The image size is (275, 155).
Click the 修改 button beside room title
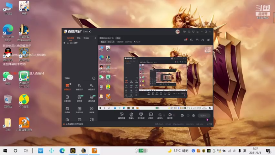[x=118, y=38]
